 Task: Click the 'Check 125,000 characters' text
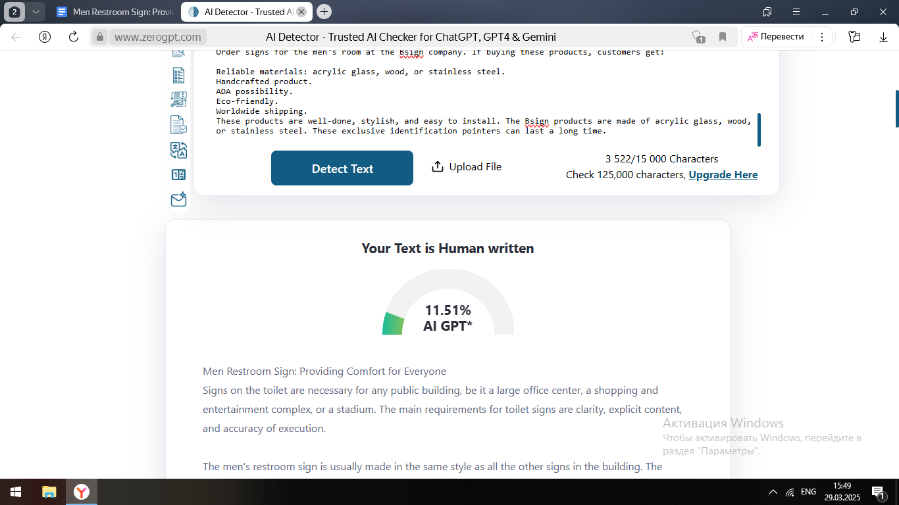tap(625, 175)
